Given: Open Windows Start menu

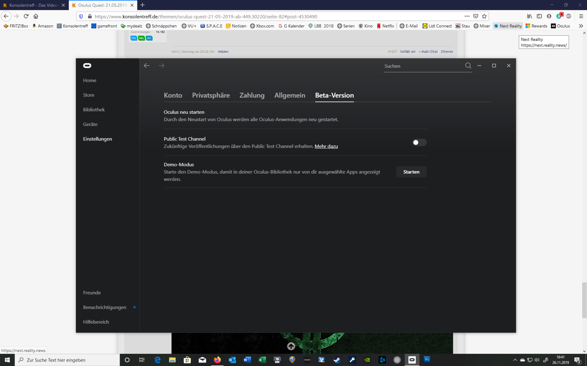Looking at the screenshot, I should tap(7, 360).
